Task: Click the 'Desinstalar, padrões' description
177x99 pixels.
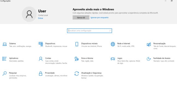Action: click(x=16, y=61)
